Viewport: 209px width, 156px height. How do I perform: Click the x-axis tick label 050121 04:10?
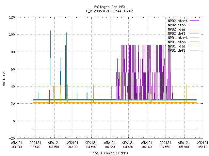point(91,145)
